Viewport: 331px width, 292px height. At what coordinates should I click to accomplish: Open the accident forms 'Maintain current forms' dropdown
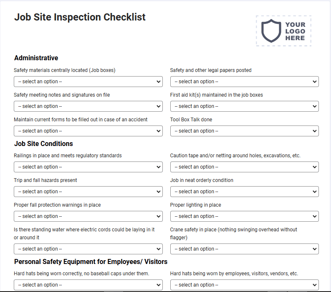[88, 131]
